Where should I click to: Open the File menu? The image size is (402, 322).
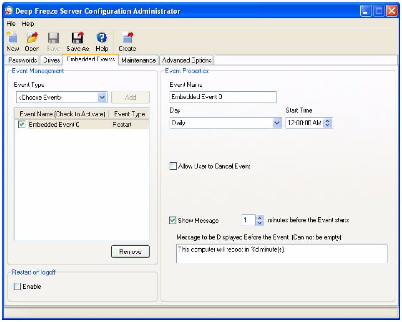pyautogui.click(x=11, y=24)
